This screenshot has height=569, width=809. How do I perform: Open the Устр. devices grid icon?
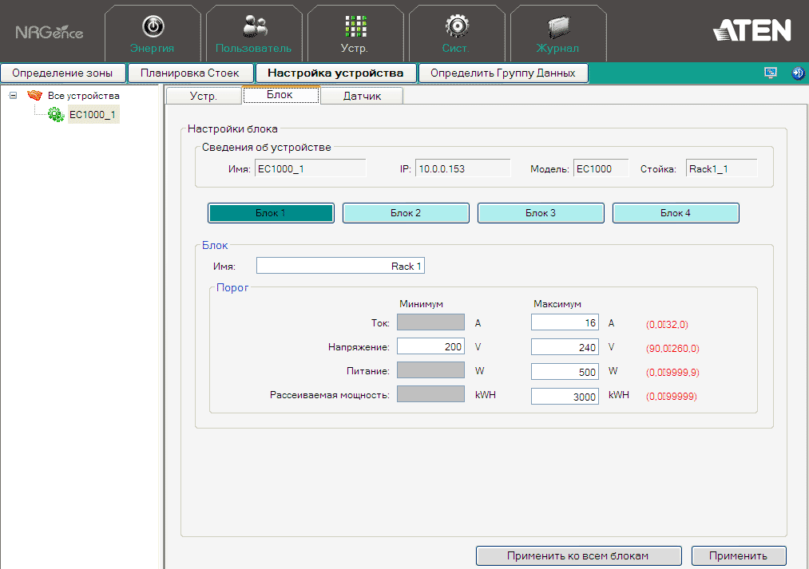coord(355,33)
